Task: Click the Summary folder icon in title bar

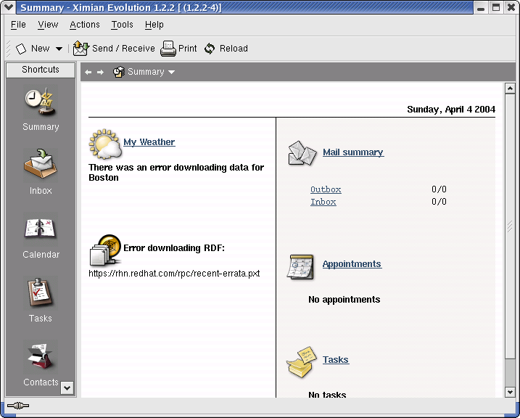Action: (x=119, y=72)
